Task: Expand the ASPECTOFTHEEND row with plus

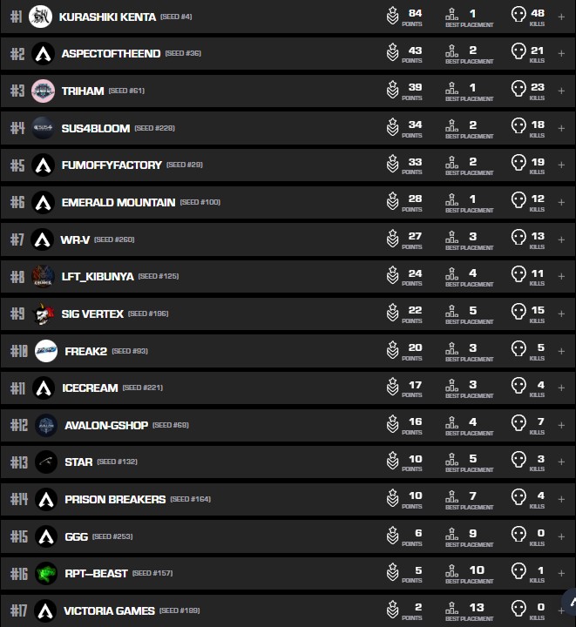Action: click(x=560, y=54)
